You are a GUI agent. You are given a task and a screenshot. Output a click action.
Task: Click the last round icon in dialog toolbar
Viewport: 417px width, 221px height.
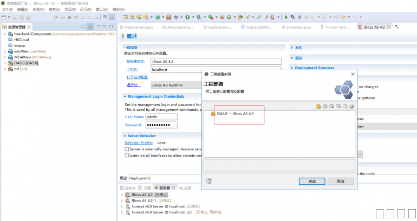(x=351, y=106)
